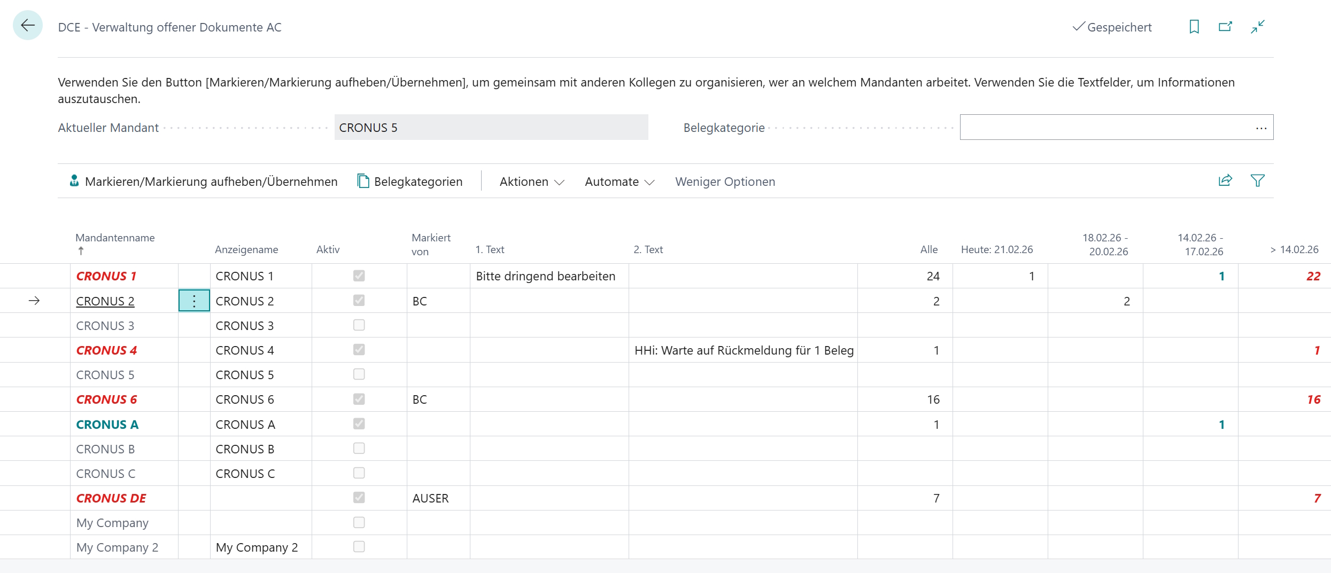
Task: Click the share icon above the list
Action: [x=1225, y=180]
